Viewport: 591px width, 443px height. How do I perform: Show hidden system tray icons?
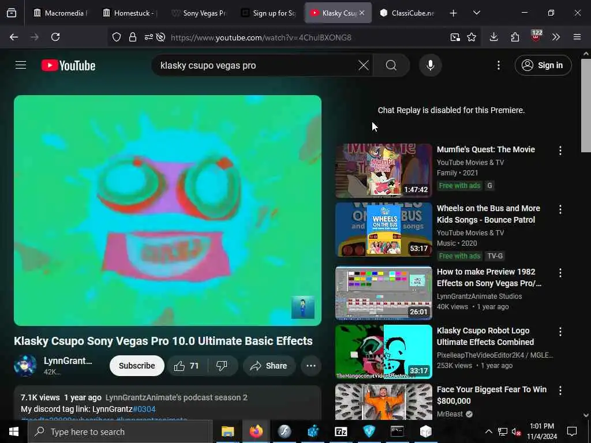click(488, 431)
